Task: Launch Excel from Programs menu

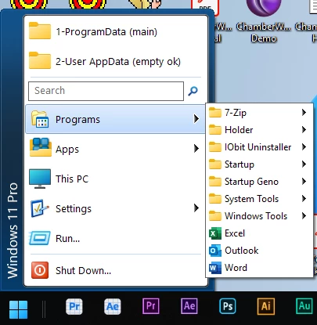Action: coord(259,233)
